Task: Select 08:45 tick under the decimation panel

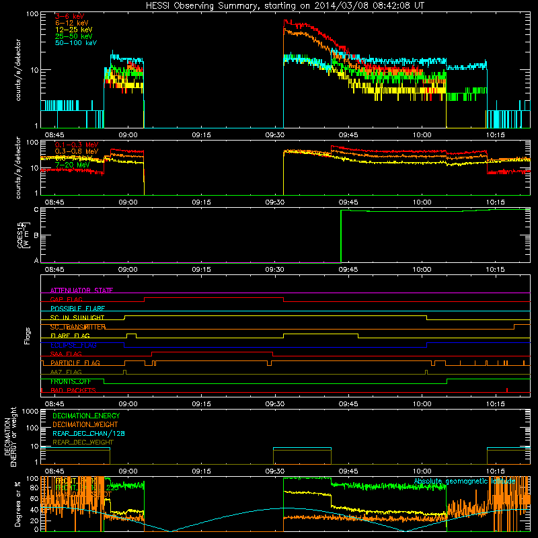Action: [x=54, y=471]
